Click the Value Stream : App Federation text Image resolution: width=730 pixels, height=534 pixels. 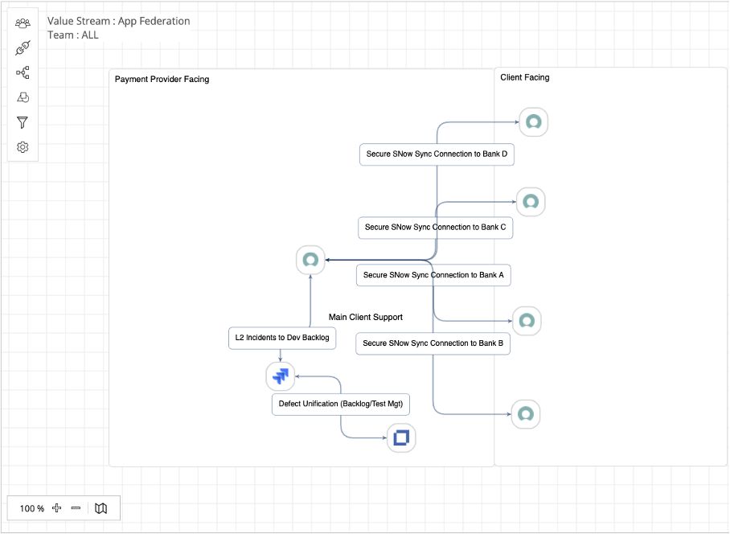119,21
